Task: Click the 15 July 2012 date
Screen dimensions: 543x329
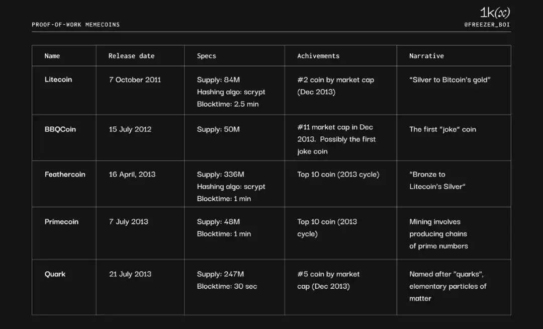Action: [x=130, y=129]
